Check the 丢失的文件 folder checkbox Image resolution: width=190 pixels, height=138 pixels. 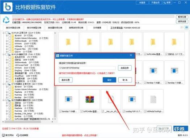tap(10, 57)
